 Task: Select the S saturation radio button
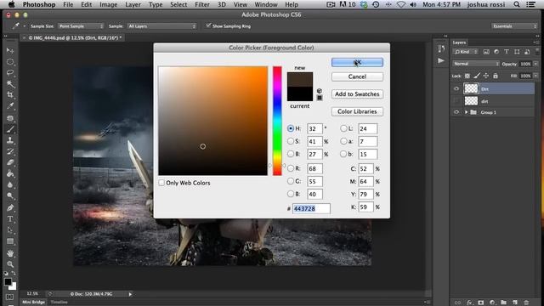291,141
